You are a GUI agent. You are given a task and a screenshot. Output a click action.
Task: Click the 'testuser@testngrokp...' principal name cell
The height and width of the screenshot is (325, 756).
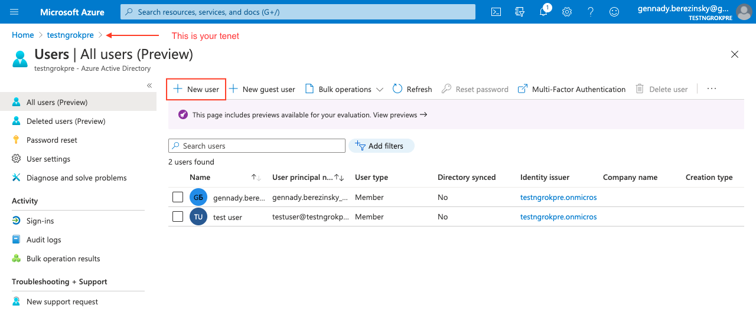[x=311, y=216]
